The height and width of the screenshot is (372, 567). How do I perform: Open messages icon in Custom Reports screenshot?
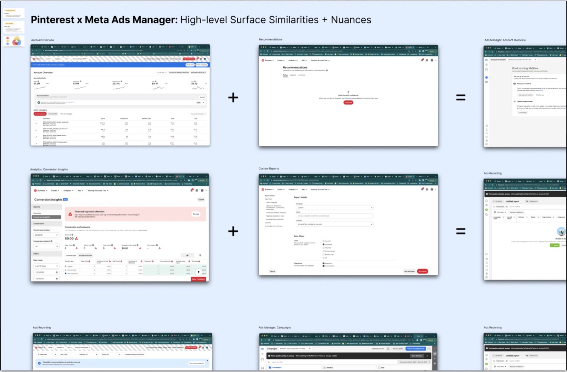click(x=427, y=189)
